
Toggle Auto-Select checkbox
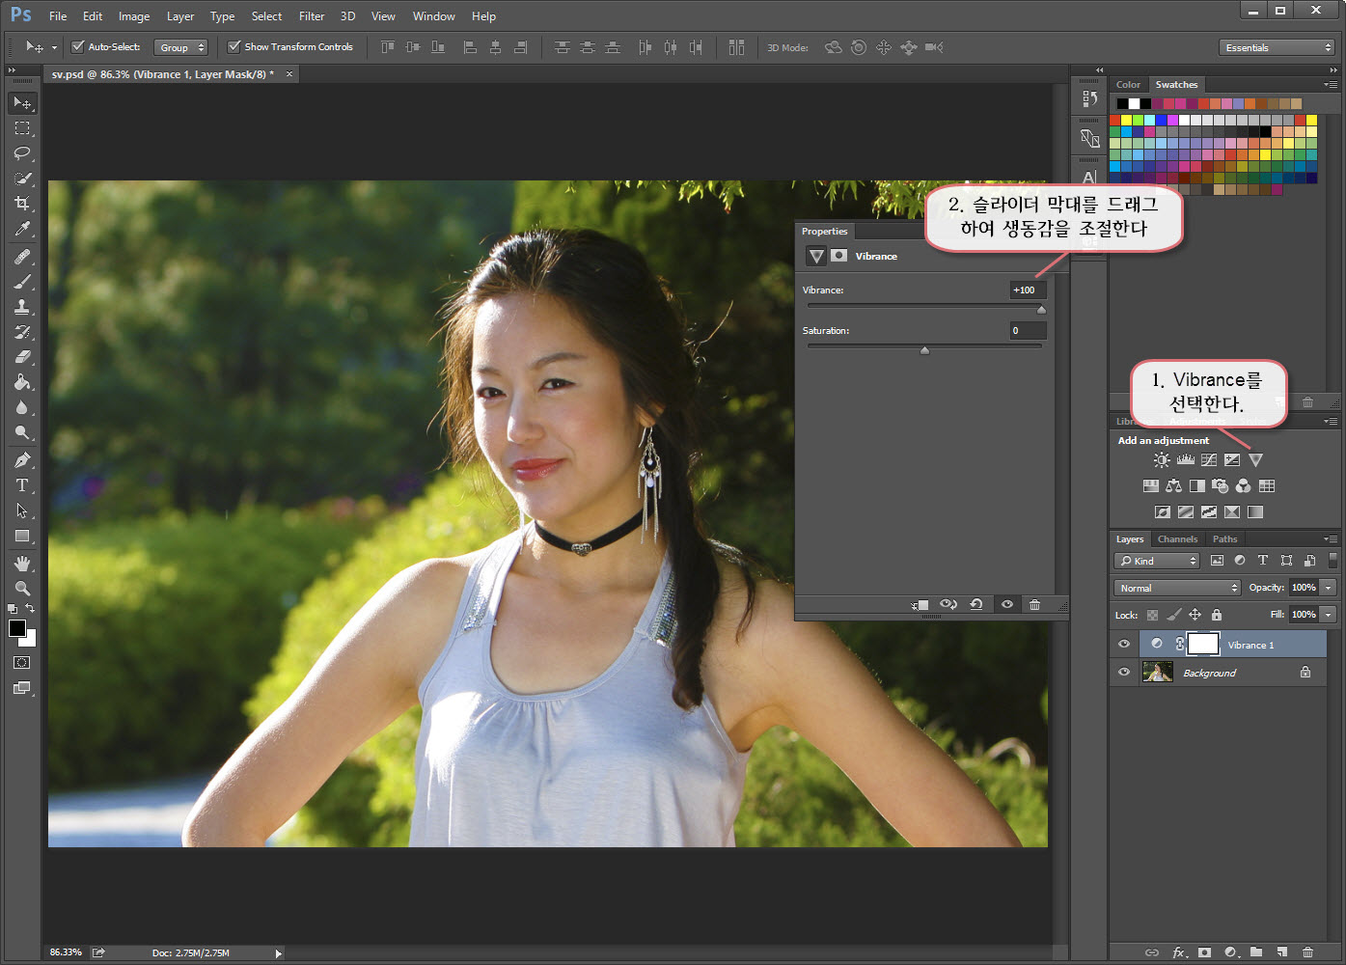tap(78, 46)
